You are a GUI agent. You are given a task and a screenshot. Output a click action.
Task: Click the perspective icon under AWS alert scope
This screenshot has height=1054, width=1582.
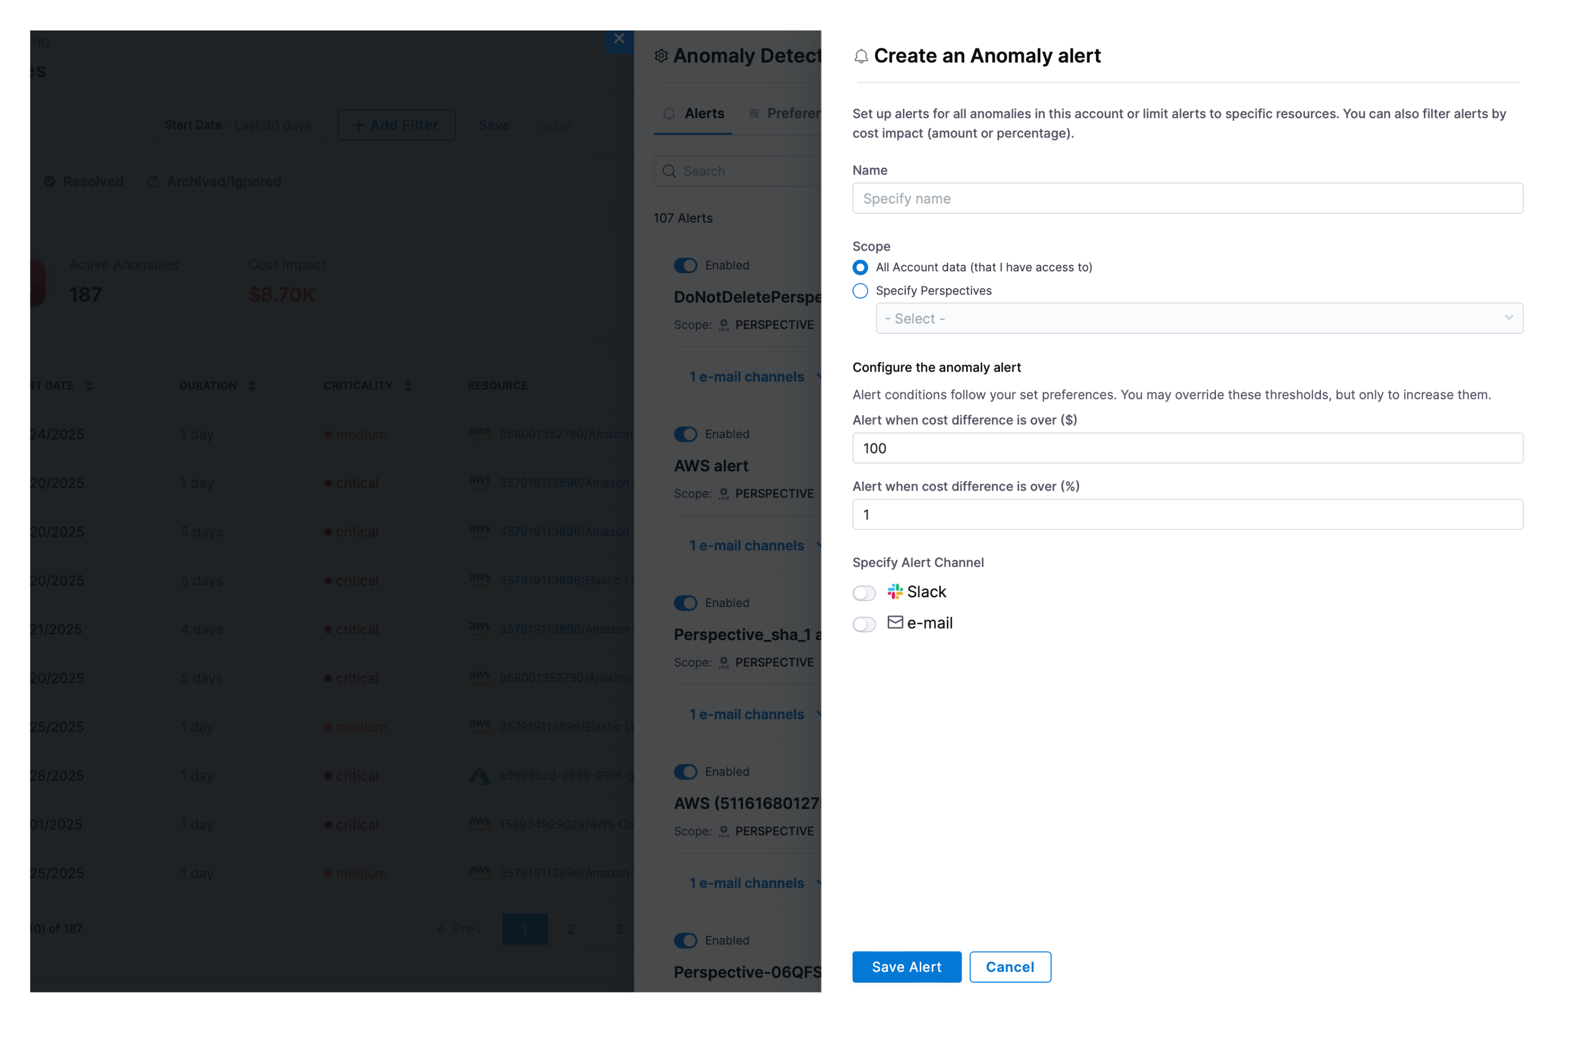click(x=724, y=494)
